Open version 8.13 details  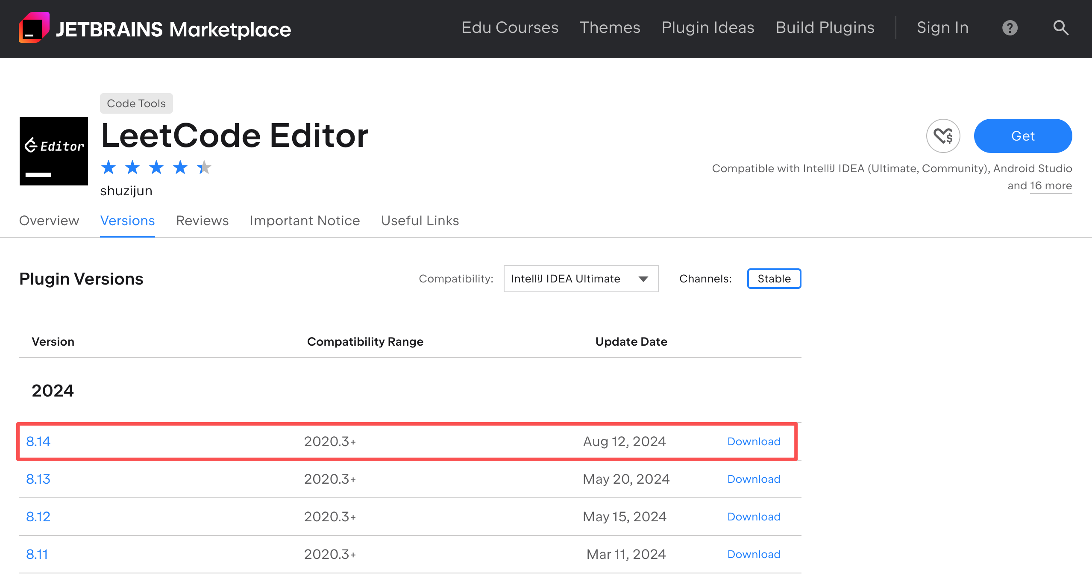pos(38,479)
